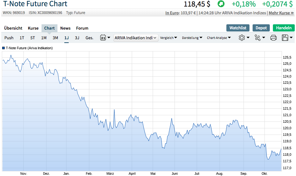
Task: Click the settings gear icon
Action: [242, 38]
